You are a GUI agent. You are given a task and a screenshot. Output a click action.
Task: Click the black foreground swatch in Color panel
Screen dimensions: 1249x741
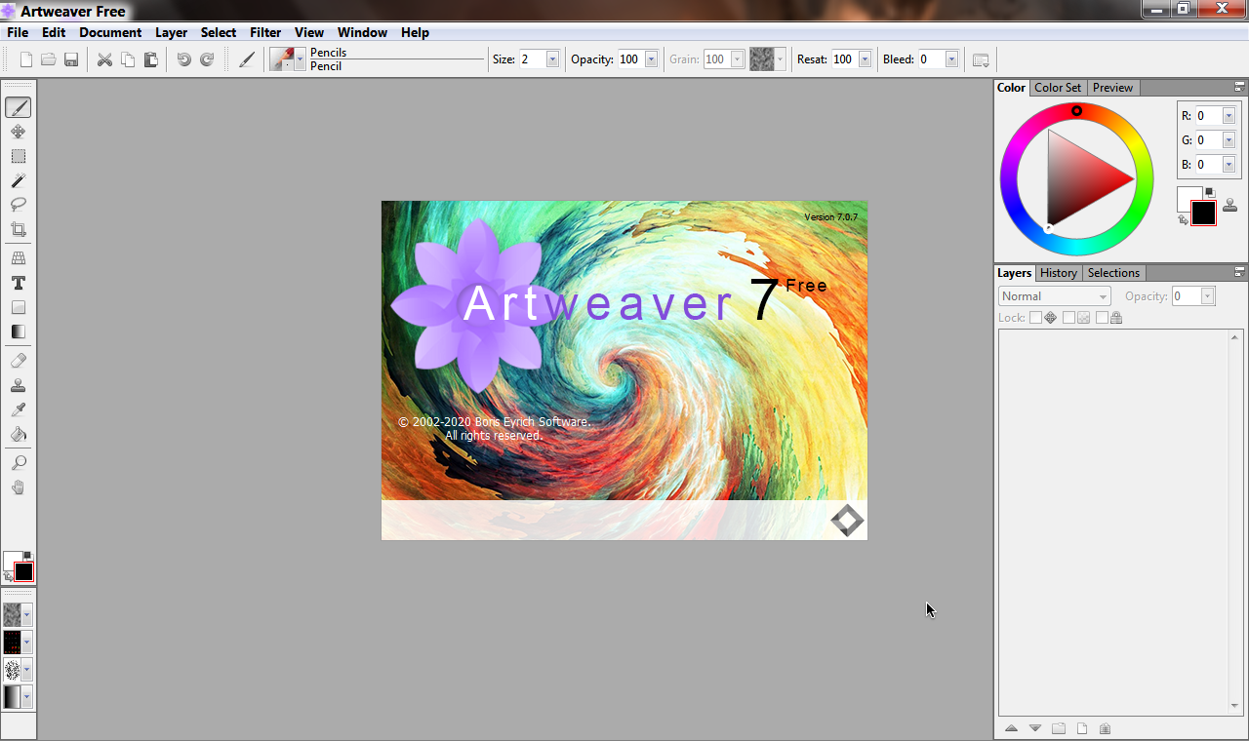[x=1204, y=214]
